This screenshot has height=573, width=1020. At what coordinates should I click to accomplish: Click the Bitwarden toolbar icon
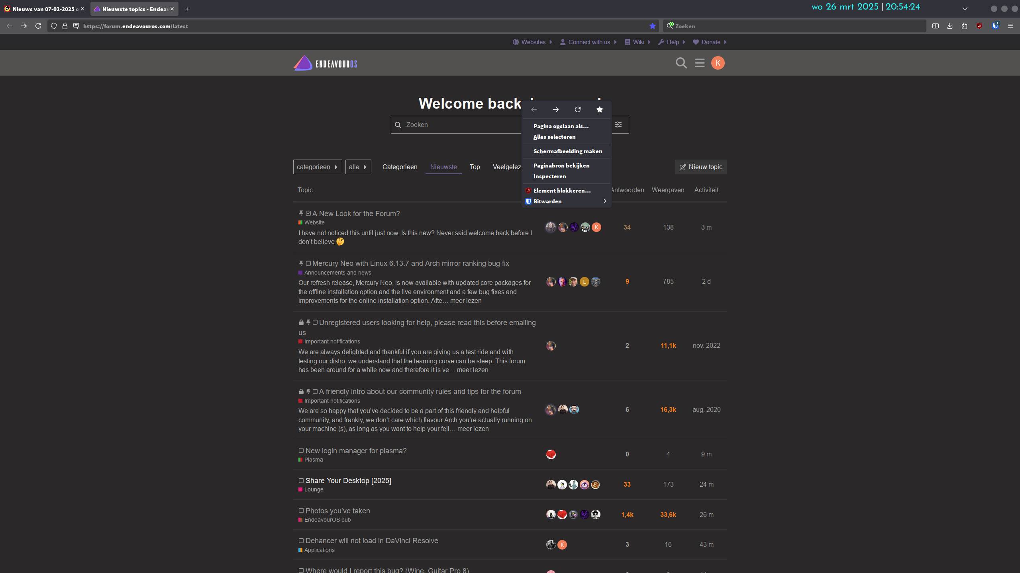(x=995, y=26)
